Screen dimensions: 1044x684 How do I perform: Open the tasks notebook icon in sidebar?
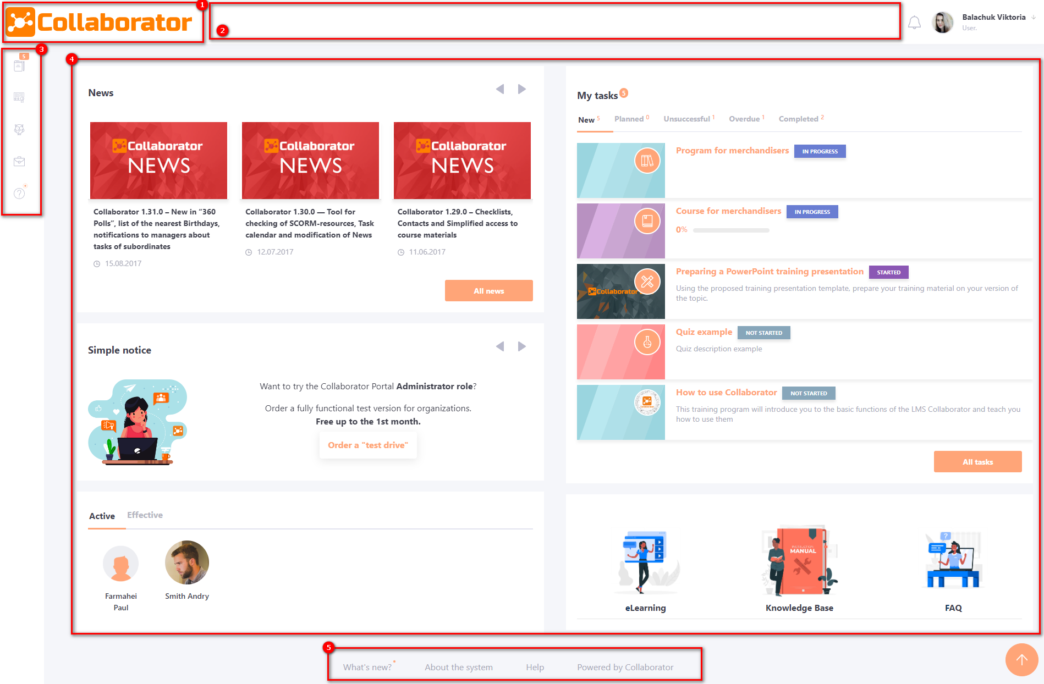click(x=19, y=65)
